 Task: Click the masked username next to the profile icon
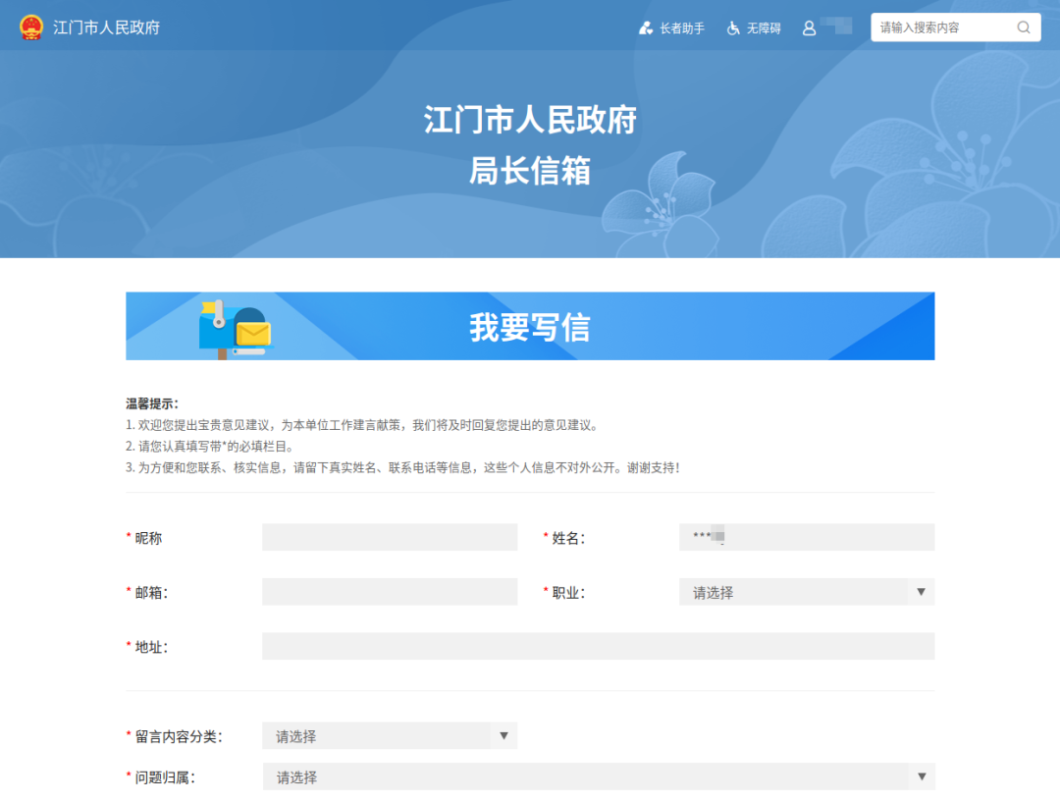(834, 27)
